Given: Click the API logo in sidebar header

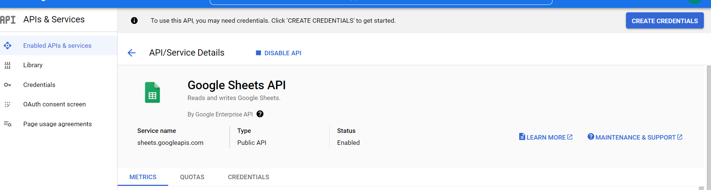Looking at the screenshot, I should 8,20.
